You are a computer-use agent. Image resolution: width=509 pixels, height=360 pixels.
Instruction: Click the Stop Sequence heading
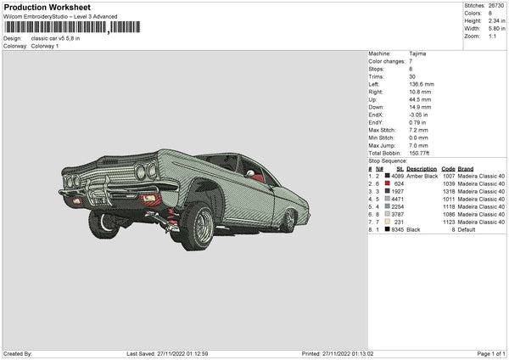pyautogui.click(x=386, y=160)
